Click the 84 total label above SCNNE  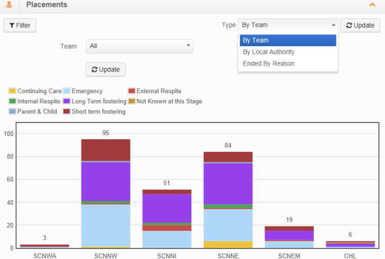(228, 145)
